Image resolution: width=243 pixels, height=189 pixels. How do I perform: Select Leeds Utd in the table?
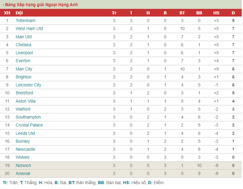tap(25, 133)
